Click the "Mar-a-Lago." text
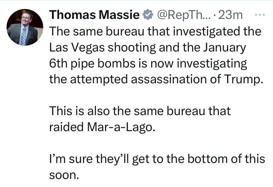Viewport: 273px width, 187px height. (121, 127)
